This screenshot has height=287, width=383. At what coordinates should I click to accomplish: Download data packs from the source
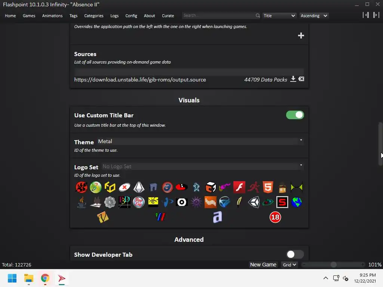[293, 79]
